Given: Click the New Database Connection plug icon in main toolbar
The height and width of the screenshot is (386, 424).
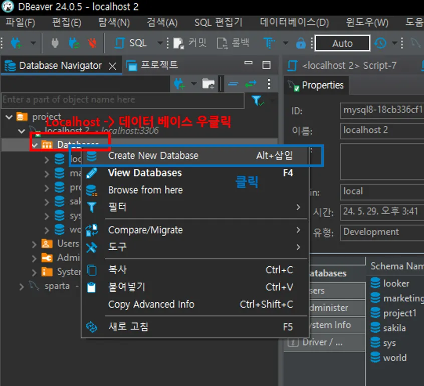Looking at the screenshot, I should coord(16,43).
